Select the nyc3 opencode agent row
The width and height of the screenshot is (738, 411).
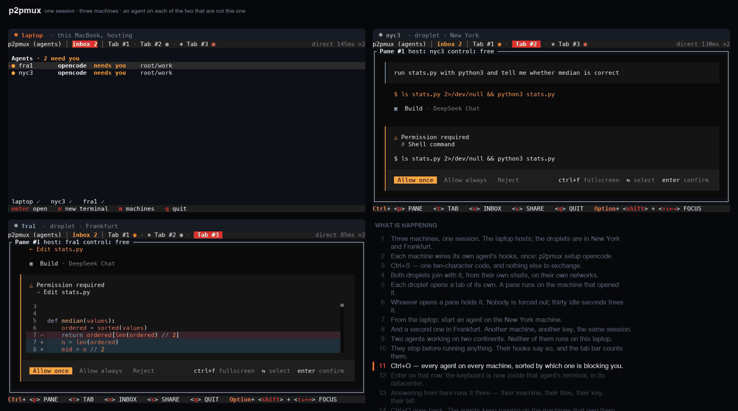click(187, 73)
